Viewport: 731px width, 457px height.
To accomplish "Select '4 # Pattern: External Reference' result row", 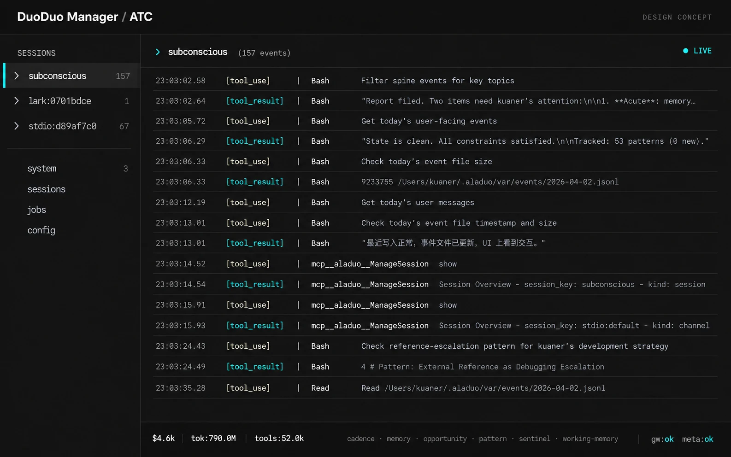I will [x=435, y=367].
